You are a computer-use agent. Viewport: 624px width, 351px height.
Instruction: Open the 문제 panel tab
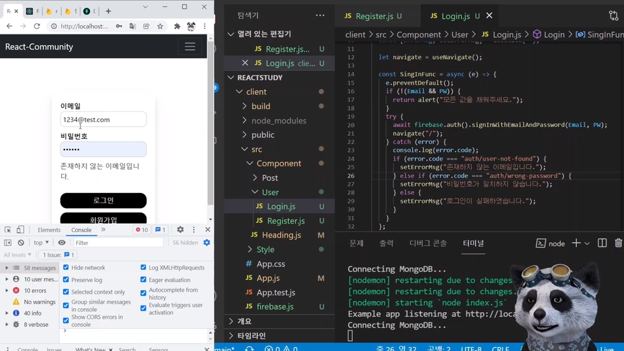356,243
